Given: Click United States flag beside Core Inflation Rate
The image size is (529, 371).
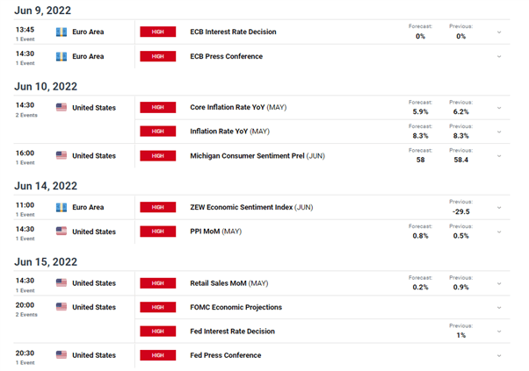Looking at the screenshot, I should pos(62,107).
